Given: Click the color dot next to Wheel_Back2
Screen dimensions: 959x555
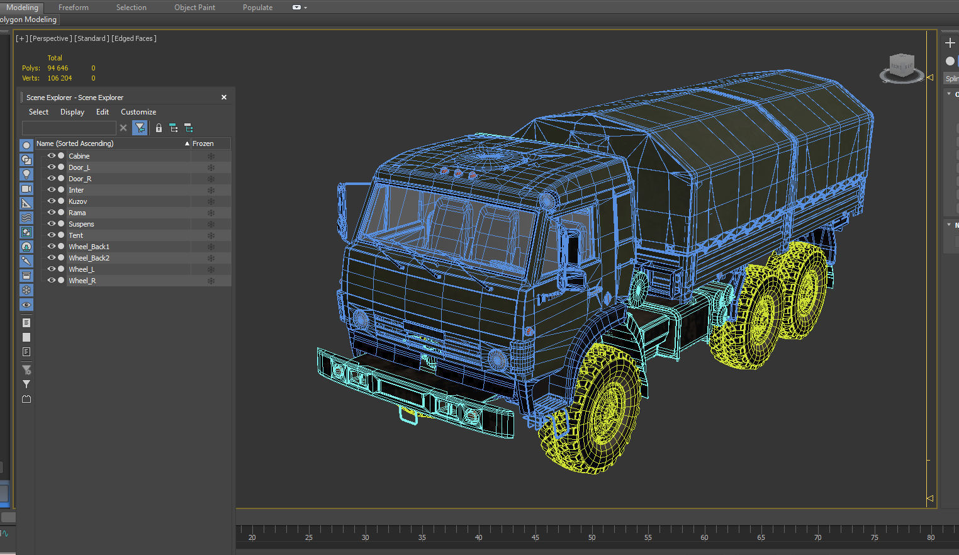Looking at the screenshot, I should click(x=61, y=257).
